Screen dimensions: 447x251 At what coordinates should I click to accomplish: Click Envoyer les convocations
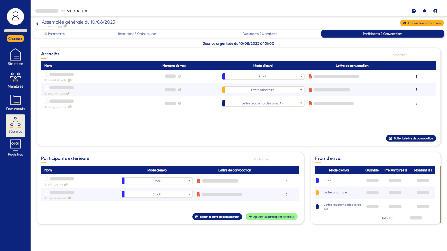(x=422, y=23)
